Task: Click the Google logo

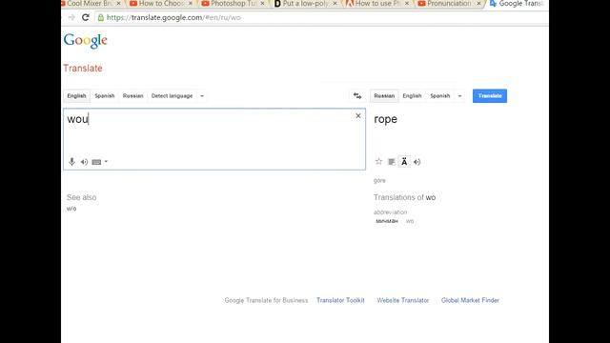Action: pos(85,40)
